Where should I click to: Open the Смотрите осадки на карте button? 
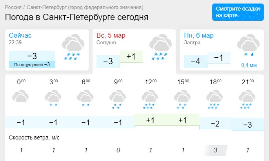pyautogui.click(x=238, y=12)
